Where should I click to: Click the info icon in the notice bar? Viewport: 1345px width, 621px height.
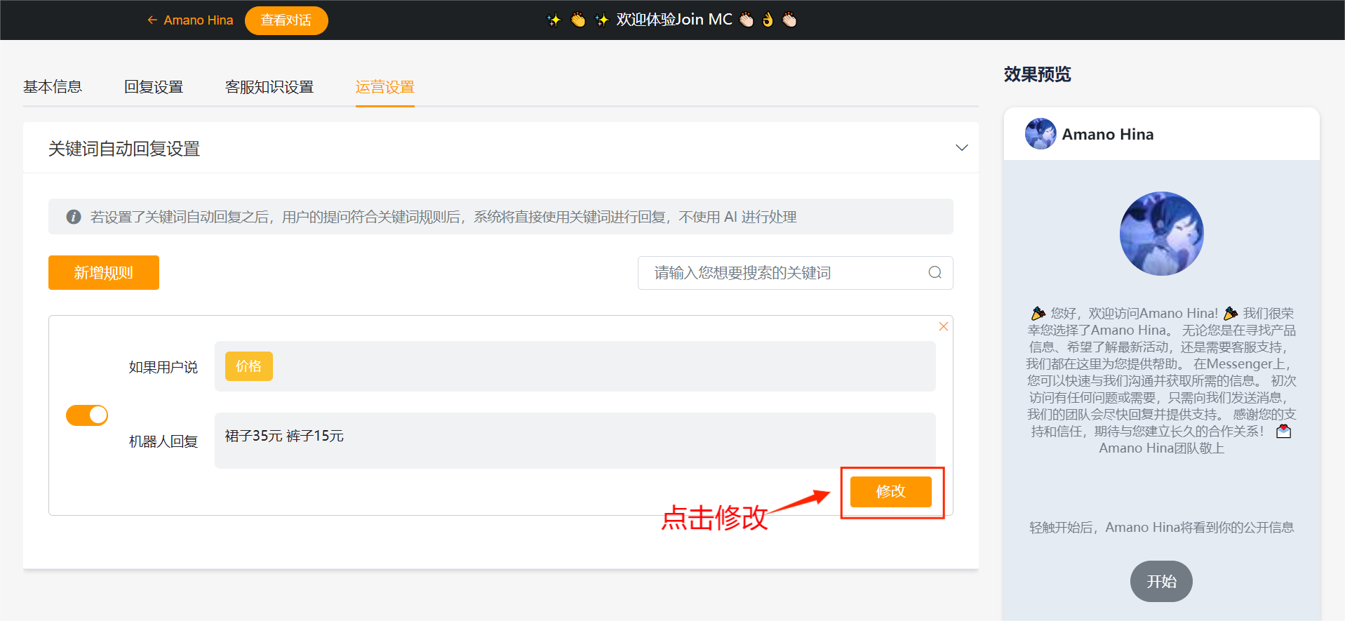click(74, 217)
